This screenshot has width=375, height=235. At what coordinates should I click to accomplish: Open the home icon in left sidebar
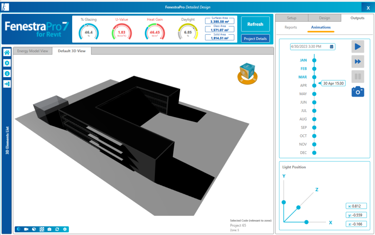click(7, 53)
